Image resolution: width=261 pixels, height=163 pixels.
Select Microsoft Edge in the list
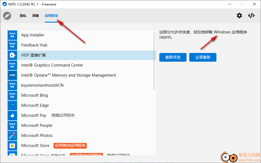82,105
